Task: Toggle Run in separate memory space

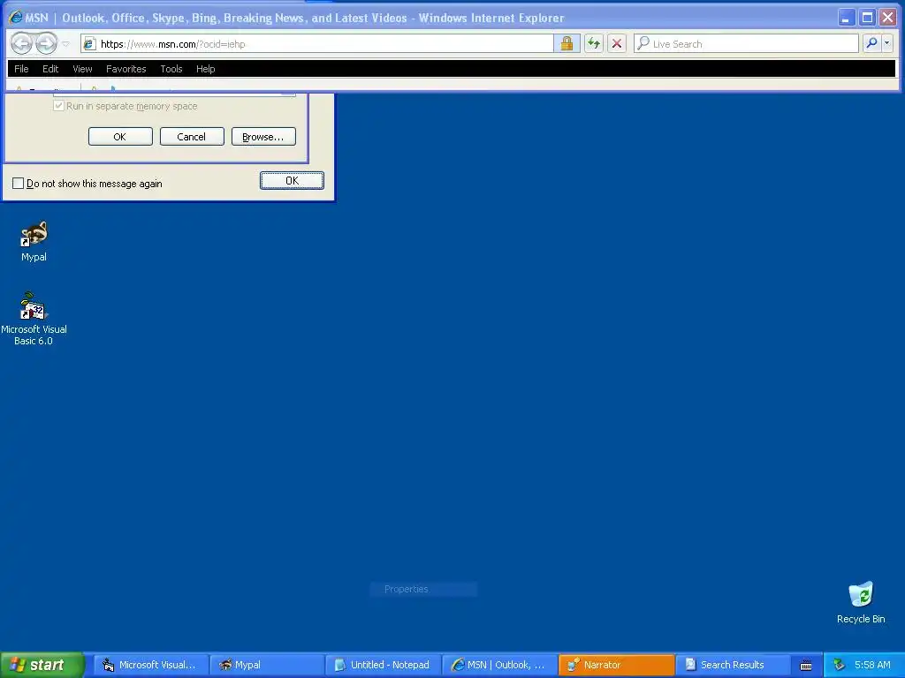Action: point(58,106)
